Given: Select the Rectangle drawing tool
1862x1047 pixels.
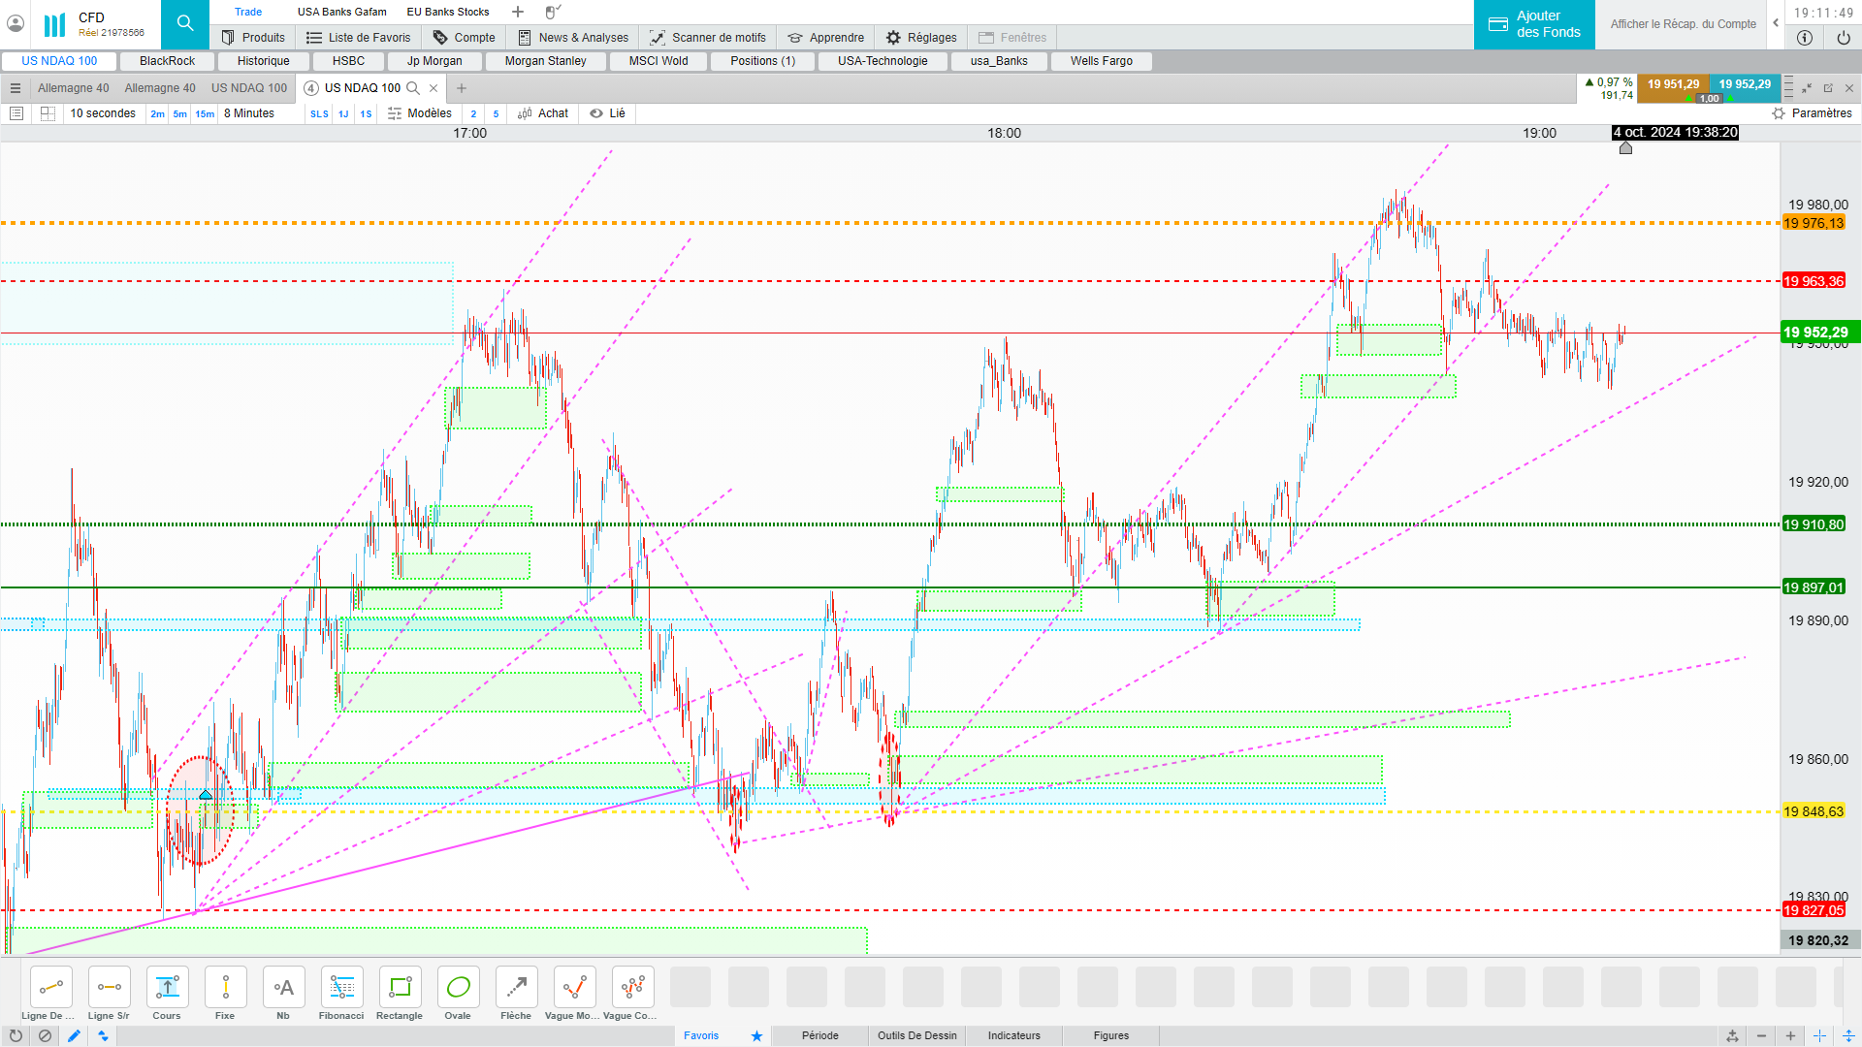Looking at the screenshot, I should click(400, 988).
